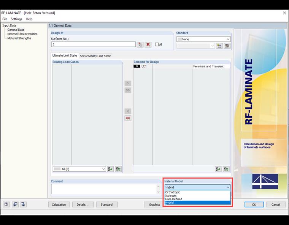Screen dimensions: 289x225
Task: Click the Graphics button
Action: [154, 204]
